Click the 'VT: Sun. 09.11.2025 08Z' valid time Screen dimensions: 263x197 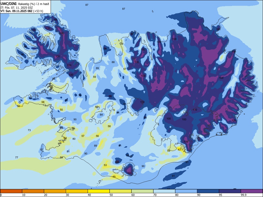coord(17,11)
